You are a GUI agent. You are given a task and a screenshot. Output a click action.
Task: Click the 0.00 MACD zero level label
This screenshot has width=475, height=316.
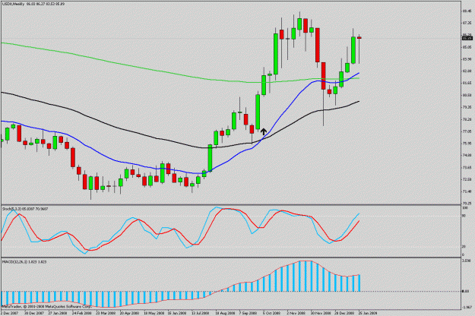[x=466, y=291]
